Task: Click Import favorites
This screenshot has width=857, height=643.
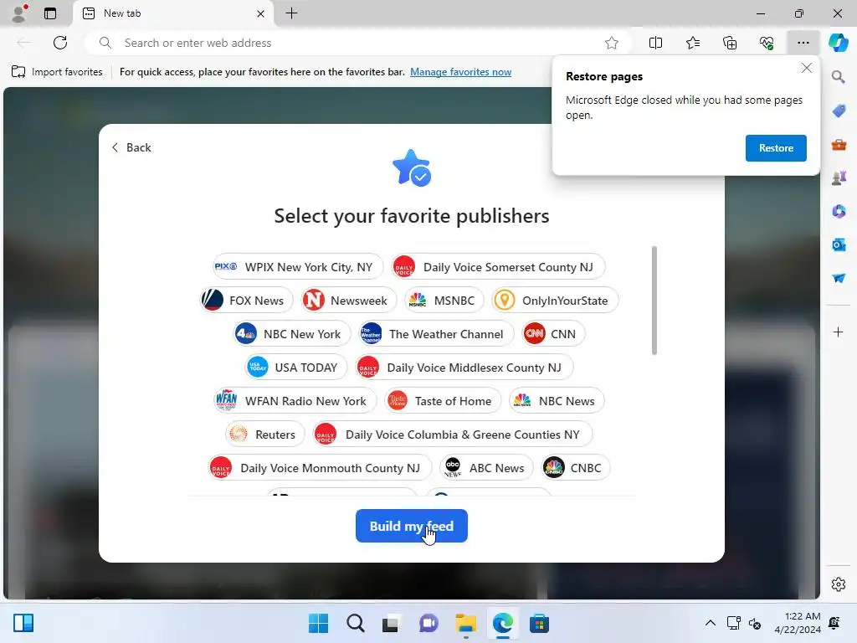Action: (57, 72)
